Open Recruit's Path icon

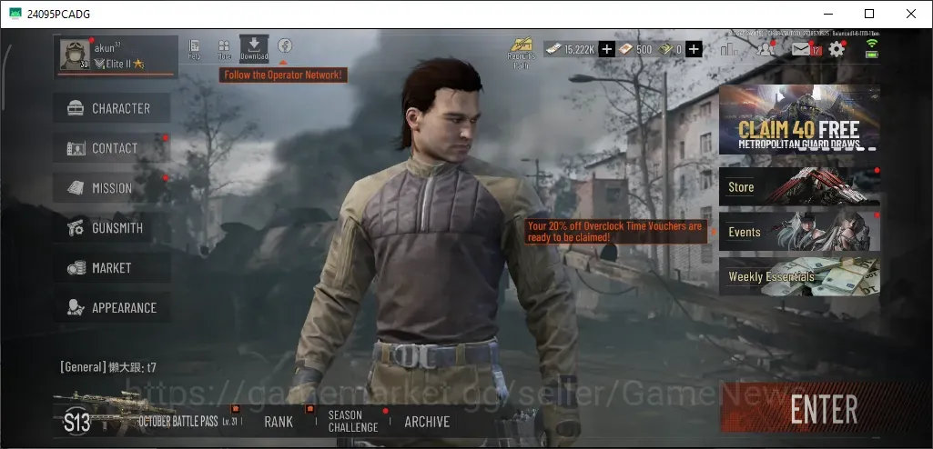522,53
